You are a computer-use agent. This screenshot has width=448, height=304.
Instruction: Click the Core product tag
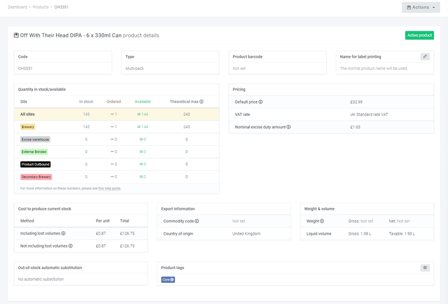[168, 279]
